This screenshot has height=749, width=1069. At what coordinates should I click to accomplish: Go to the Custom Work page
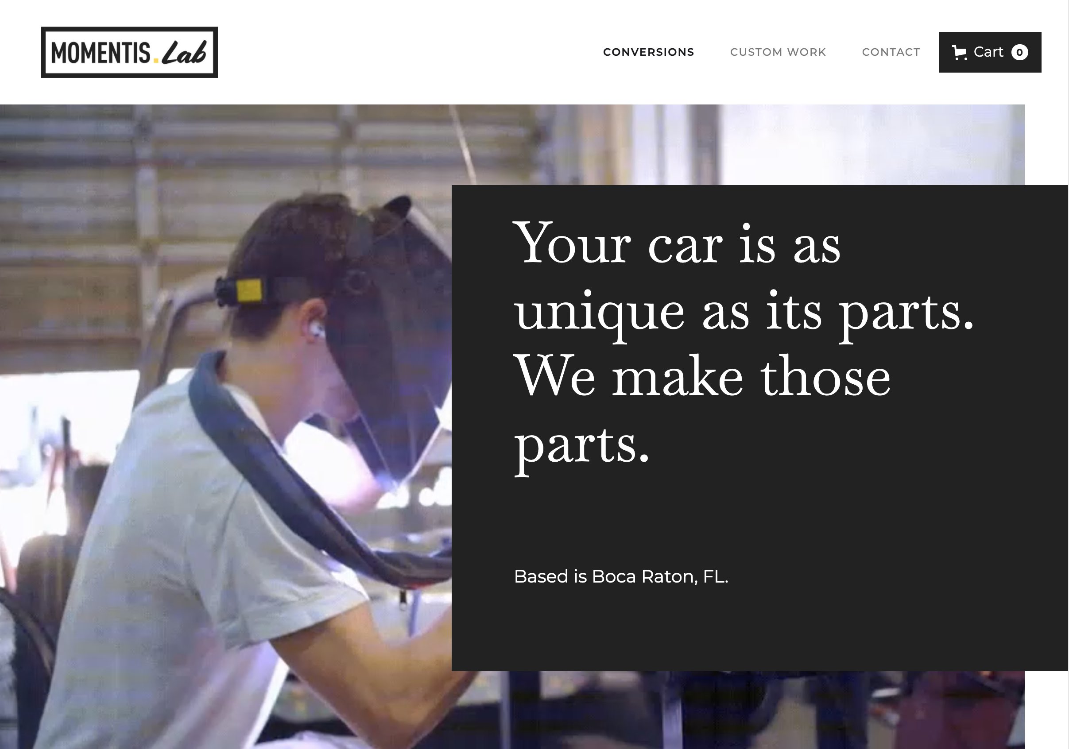point(778,52)
